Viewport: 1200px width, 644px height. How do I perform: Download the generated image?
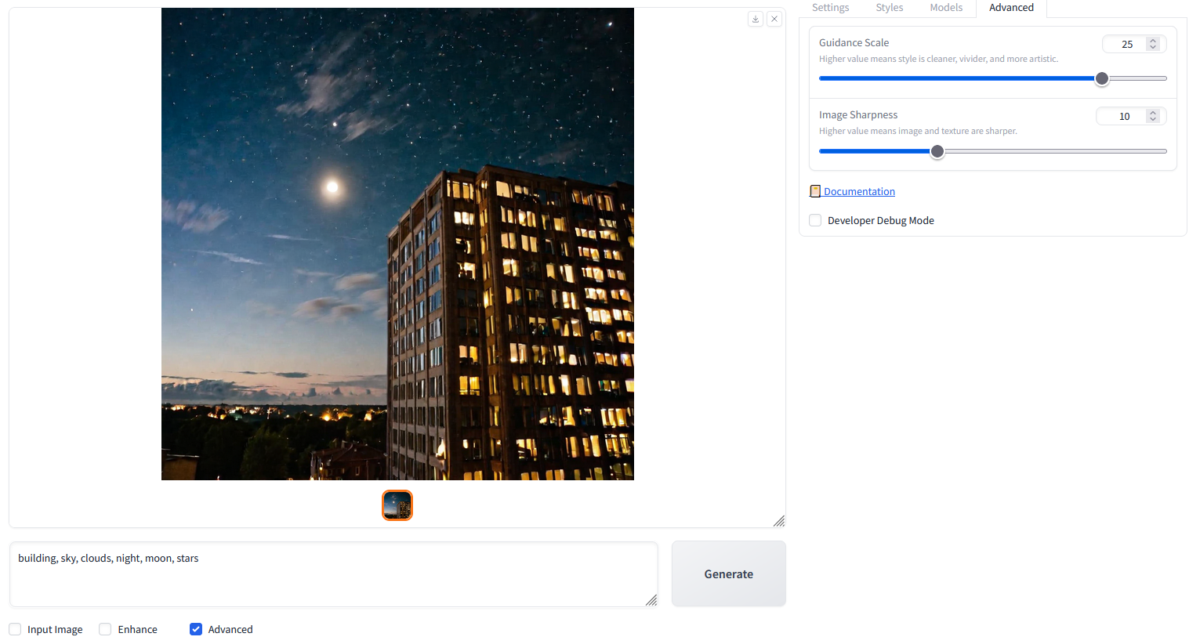point(756,19)
